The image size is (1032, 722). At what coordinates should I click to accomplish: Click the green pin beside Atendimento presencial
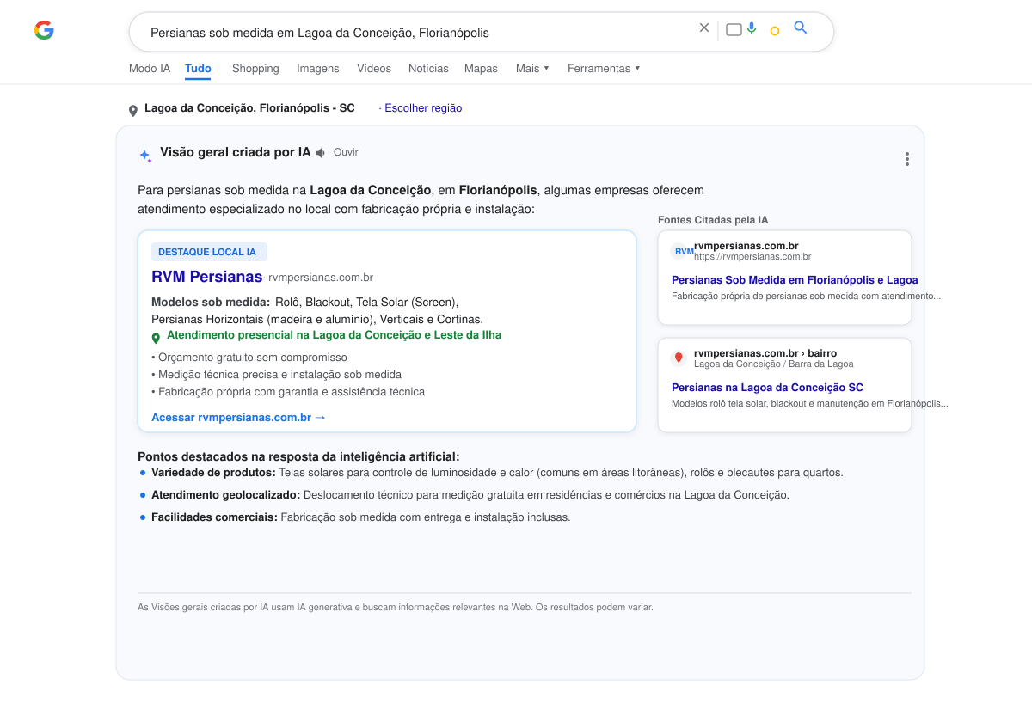[156, 339]
